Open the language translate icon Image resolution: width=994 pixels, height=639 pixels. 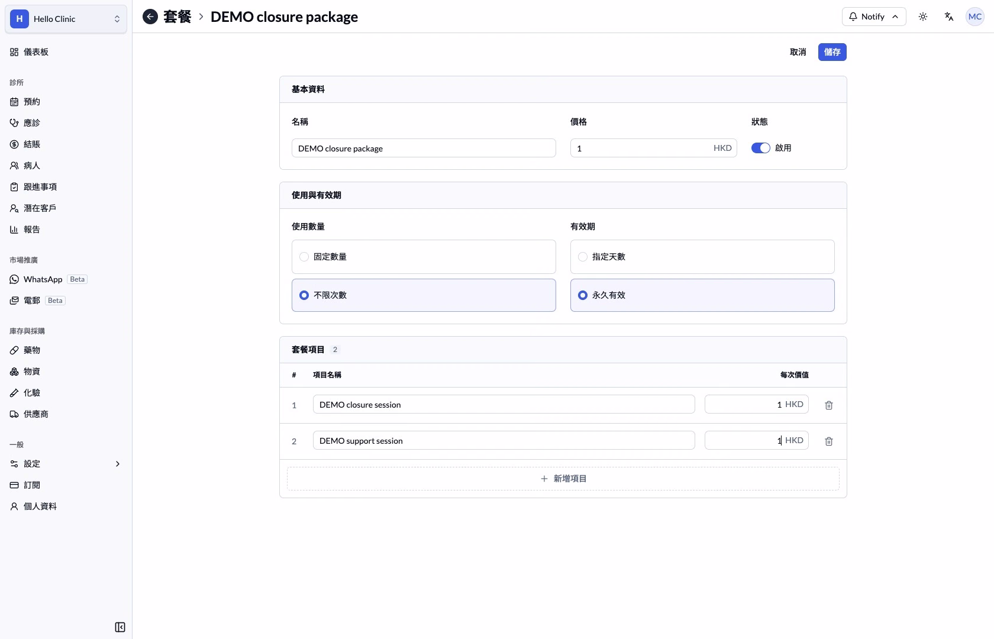949,17
